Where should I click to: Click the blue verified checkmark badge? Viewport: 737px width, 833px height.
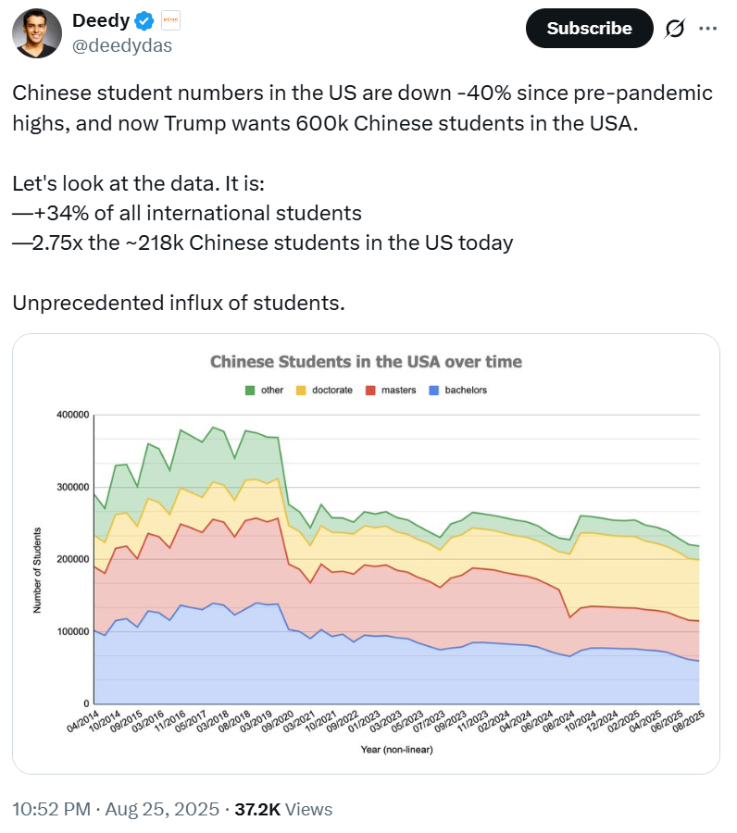(x=144, y=20)
